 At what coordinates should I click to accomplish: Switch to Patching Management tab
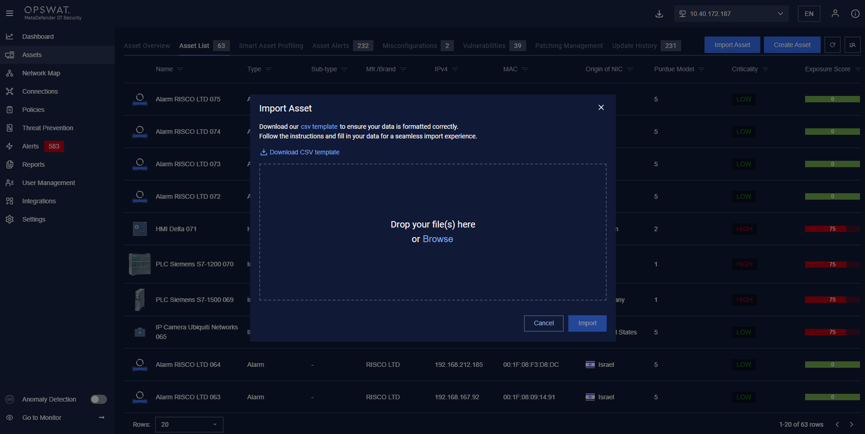tap(569, 46)
